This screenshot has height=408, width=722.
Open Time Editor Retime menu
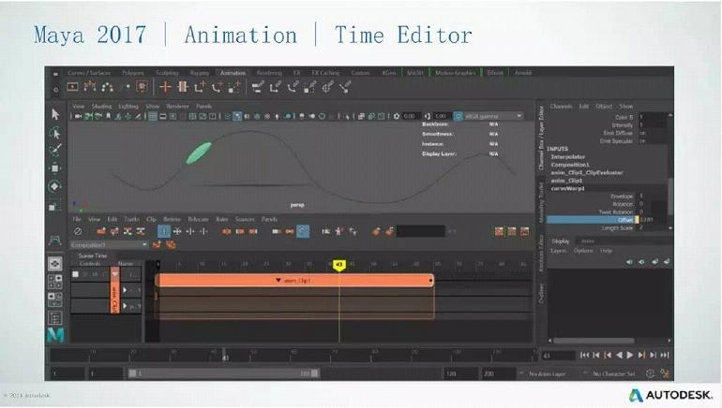click(172, 219)
